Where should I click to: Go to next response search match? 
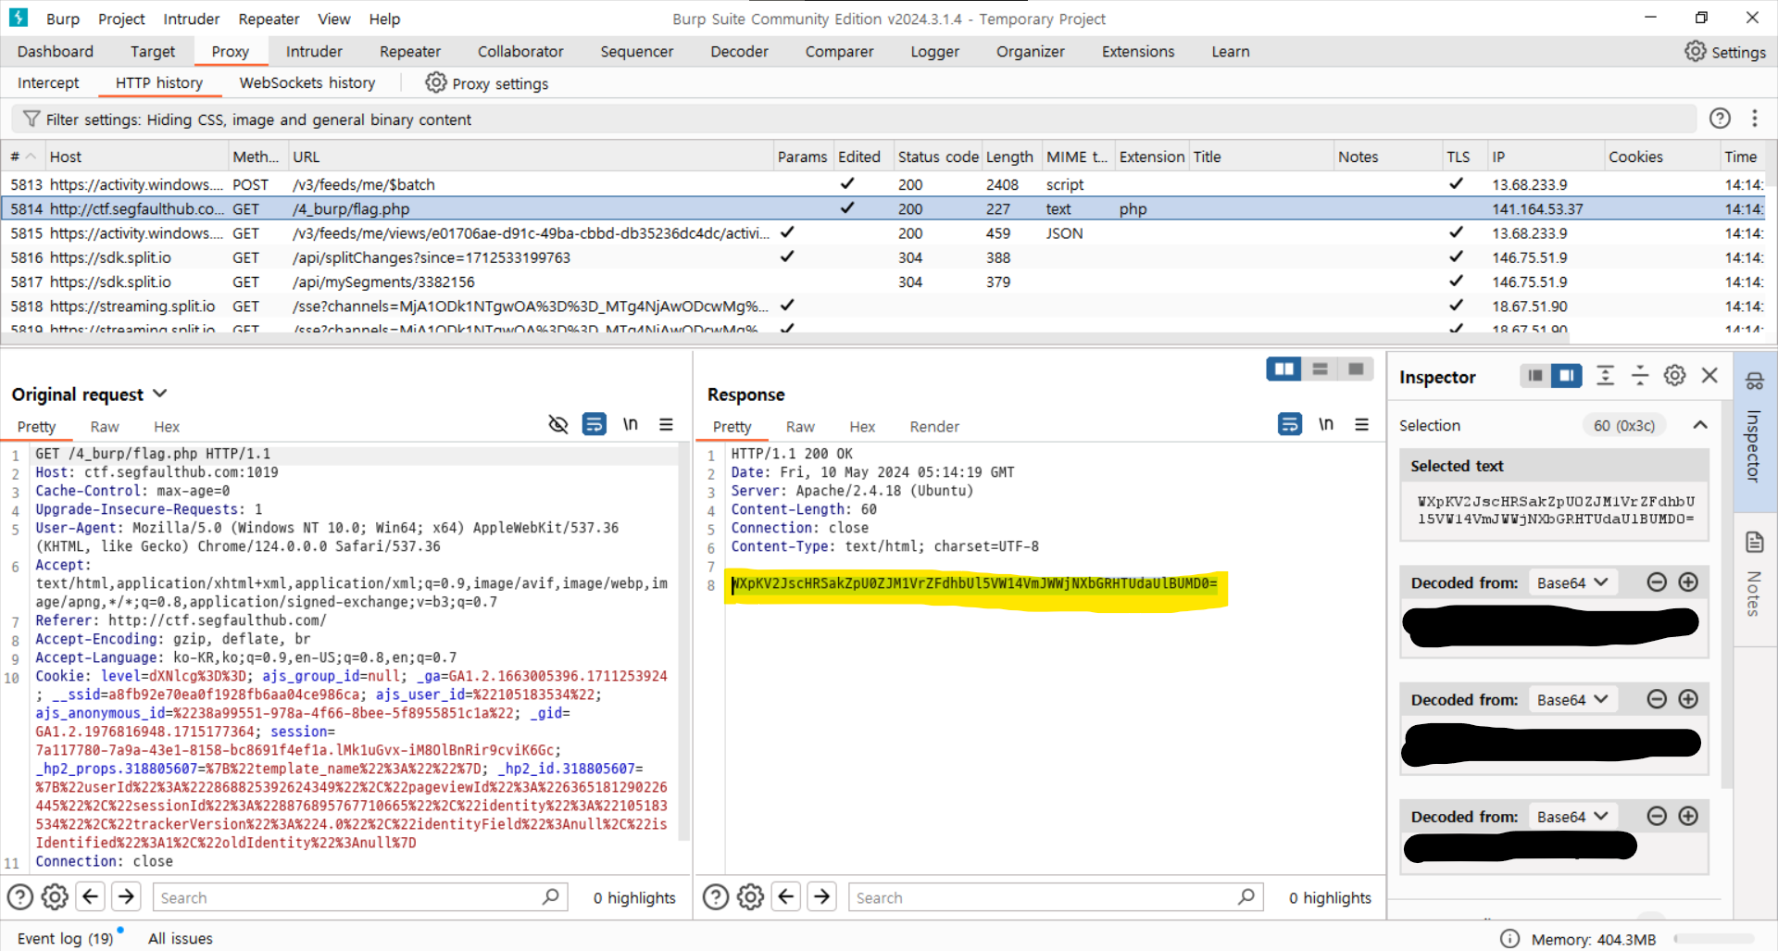(821, 896)
